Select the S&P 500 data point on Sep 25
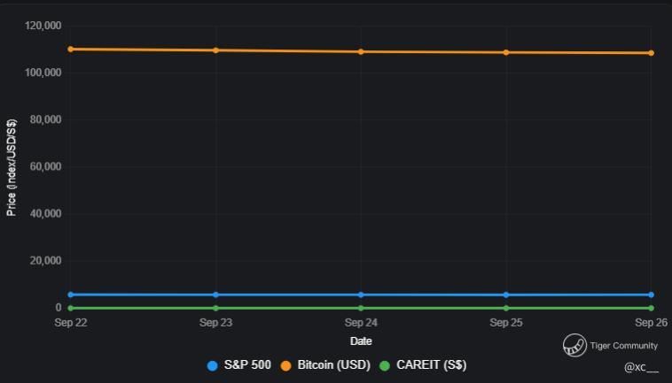 [x=506, y=295]
